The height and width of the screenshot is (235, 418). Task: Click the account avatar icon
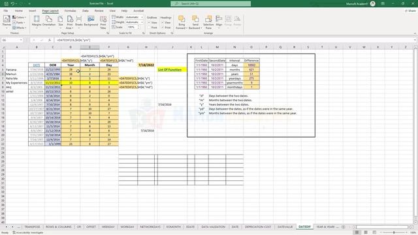[373, 4]
